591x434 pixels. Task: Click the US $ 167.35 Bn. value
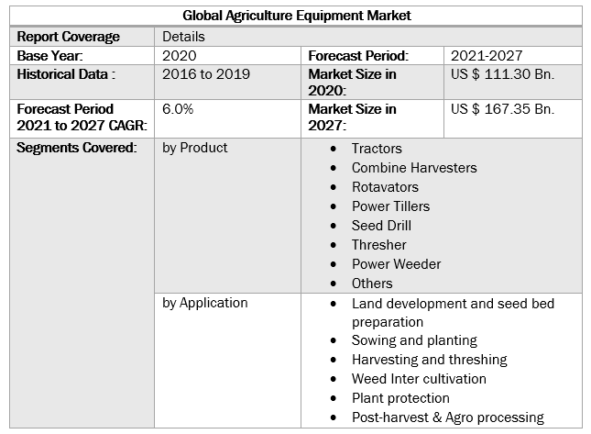[x=503, y=108]
